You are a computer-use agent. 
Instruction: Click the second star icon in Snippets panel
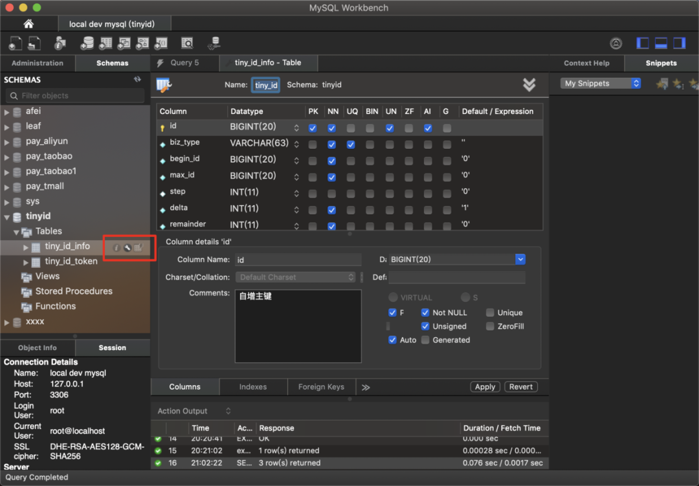click(x=678, y=83)
